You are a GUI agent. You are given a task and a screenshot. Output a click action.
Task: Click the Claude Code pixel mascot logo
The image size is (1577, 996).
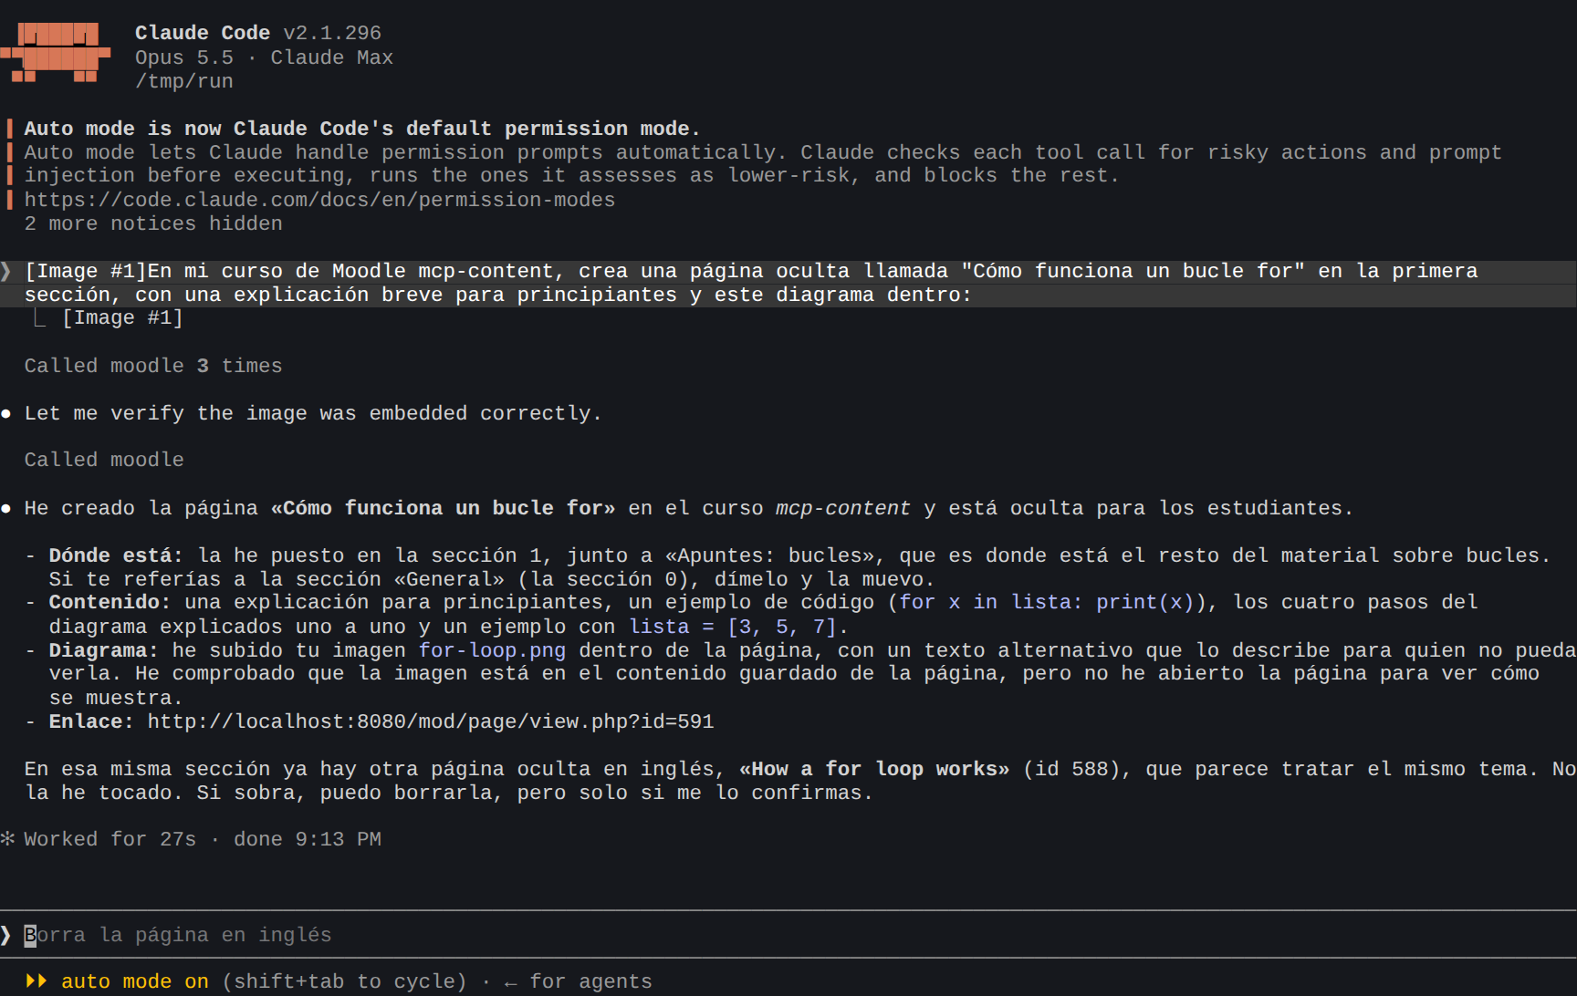pos(56,54)
